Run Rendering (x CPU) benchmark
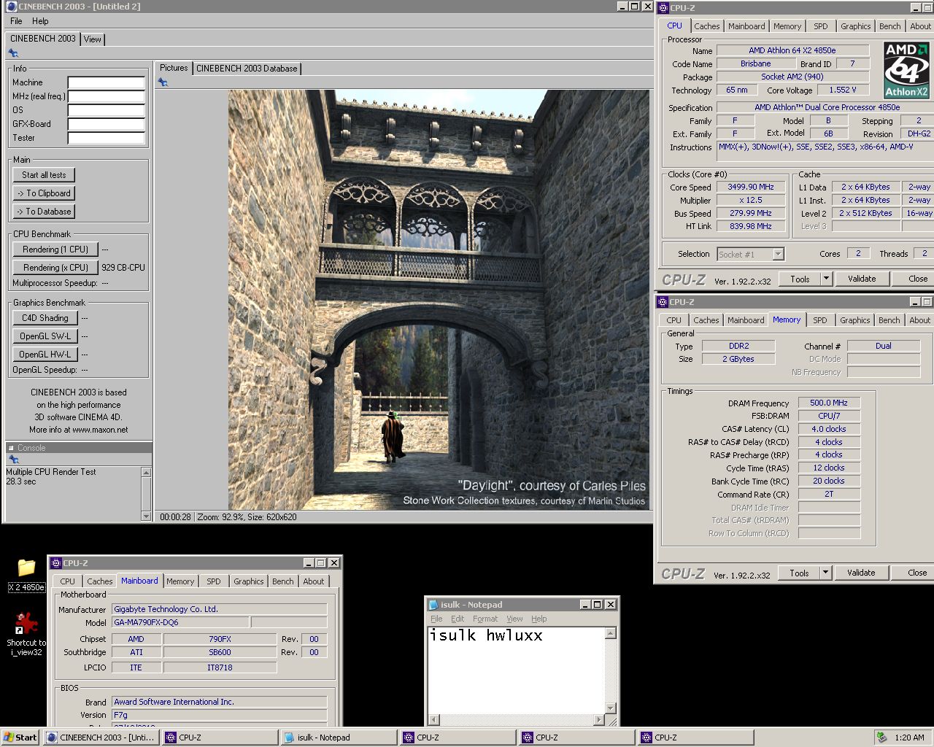 pyautogui.click(x=55, y=268)
